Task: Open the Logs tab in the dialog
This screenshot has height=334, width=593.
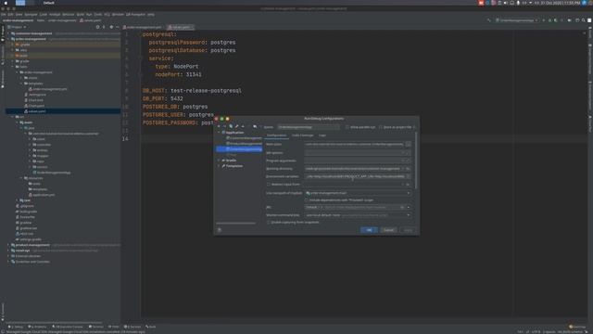Action: [322, 135]
